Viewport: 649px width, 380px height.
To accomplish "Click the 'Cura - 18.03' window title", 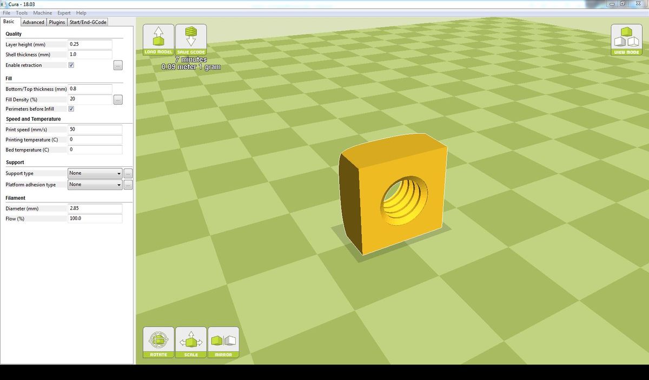I will pyautogui.click(x=22, y=4).
